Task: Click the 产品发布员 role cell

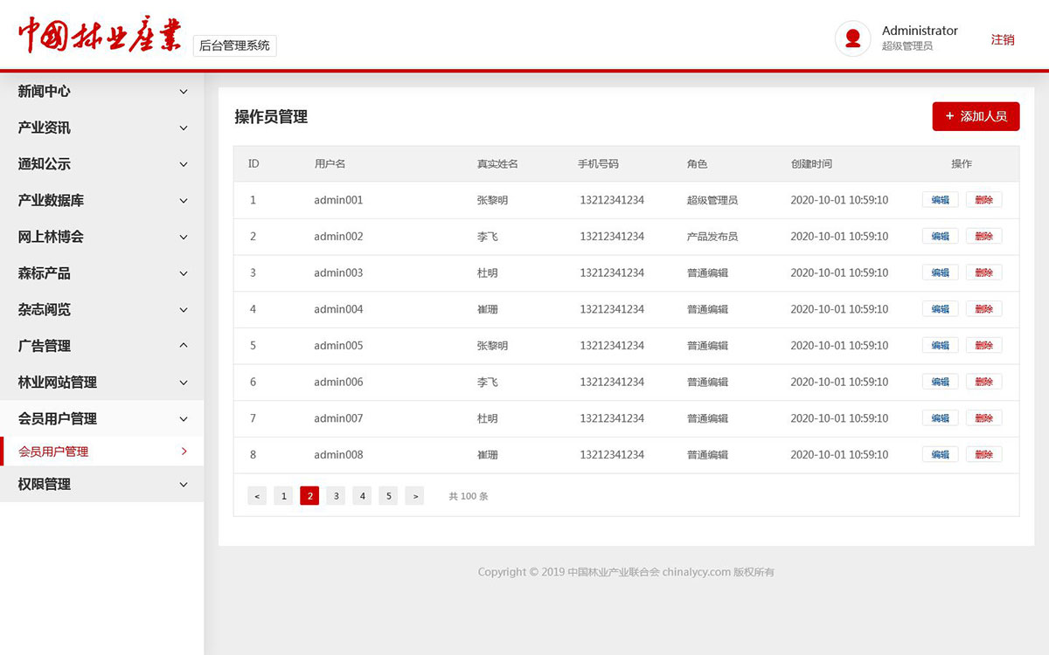Action: [712, 237]
